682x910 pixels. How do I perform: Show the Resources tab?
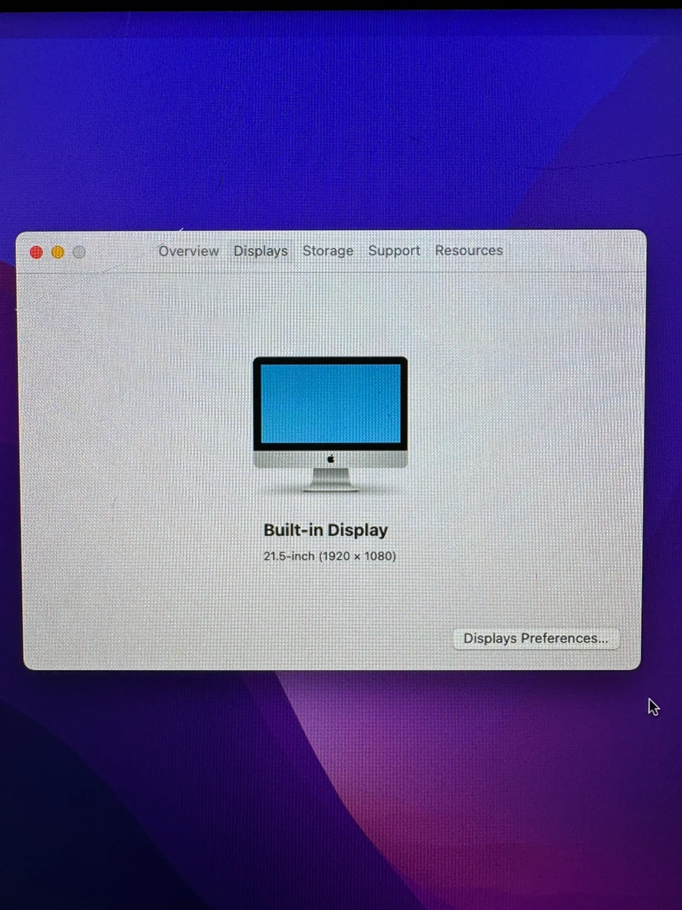pyautogui.click(x=469, y=250)
